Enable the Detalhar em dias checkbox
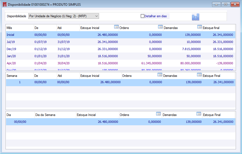This screenshot has width=242, height=154. point(142,16)
